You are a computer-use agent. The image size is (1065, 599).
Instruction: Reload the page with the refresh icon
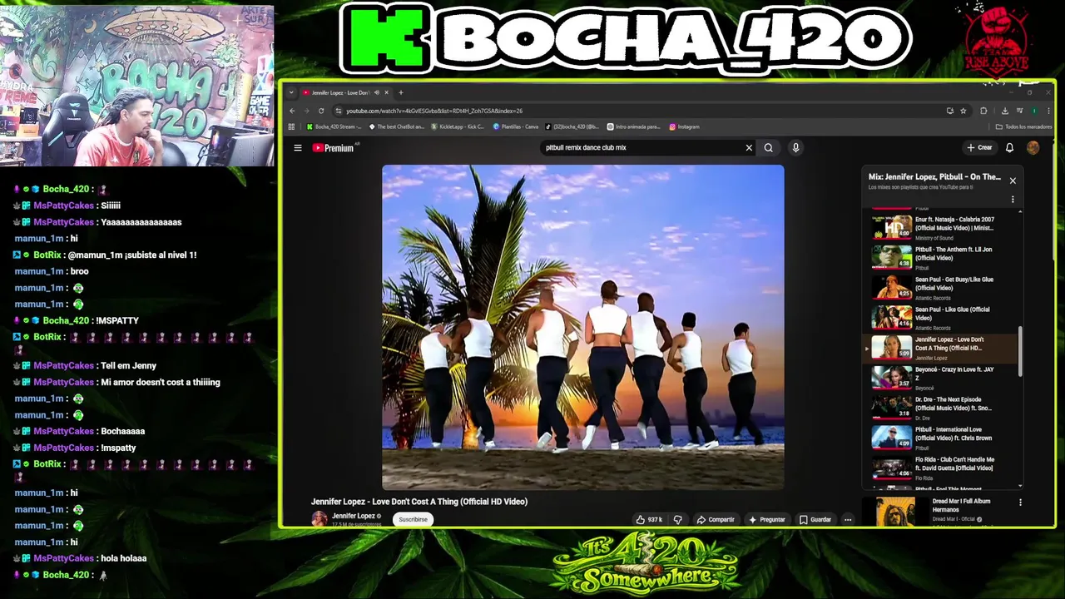[x=321, y=111]
